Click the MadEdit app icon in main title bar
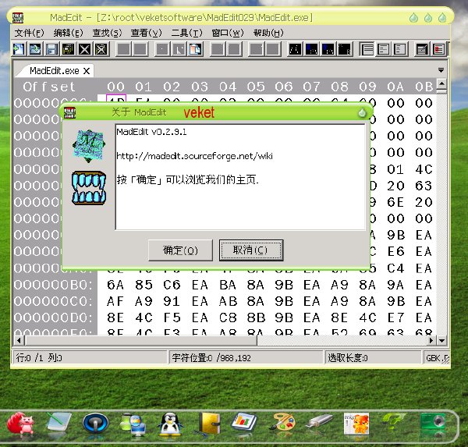 [x=18, y=18]
